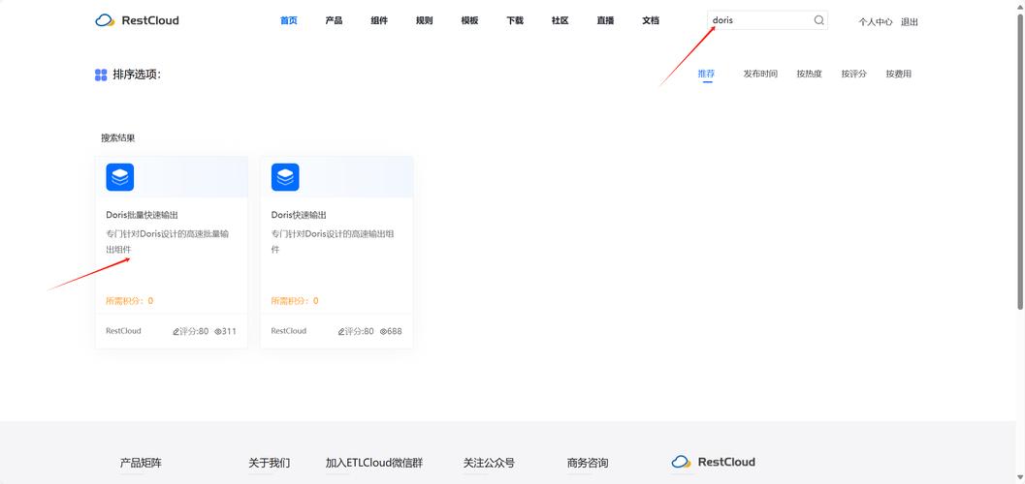Open the 文档 menu

pyautogui.click(x=651, y=20)
